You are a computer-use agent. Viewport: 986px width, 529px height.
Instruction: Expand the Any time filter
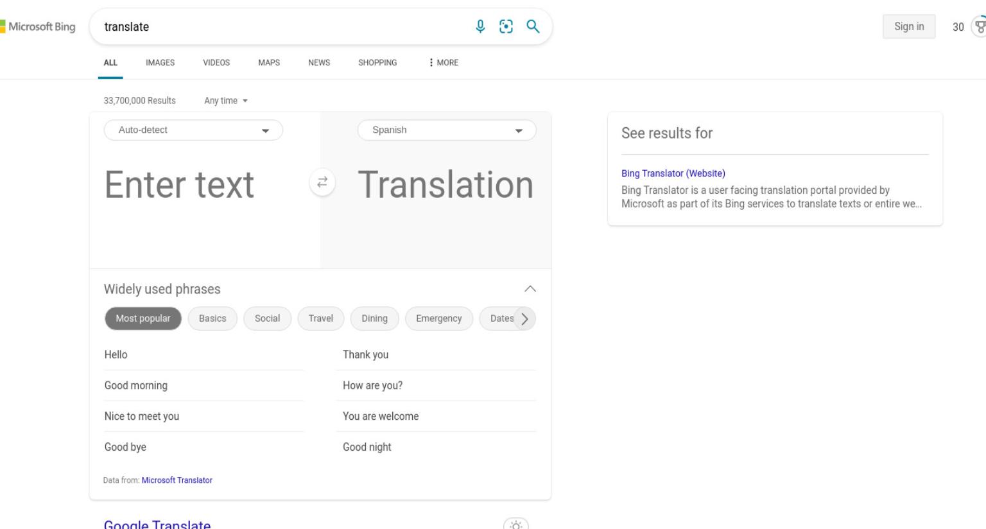(x=226, y=101)
